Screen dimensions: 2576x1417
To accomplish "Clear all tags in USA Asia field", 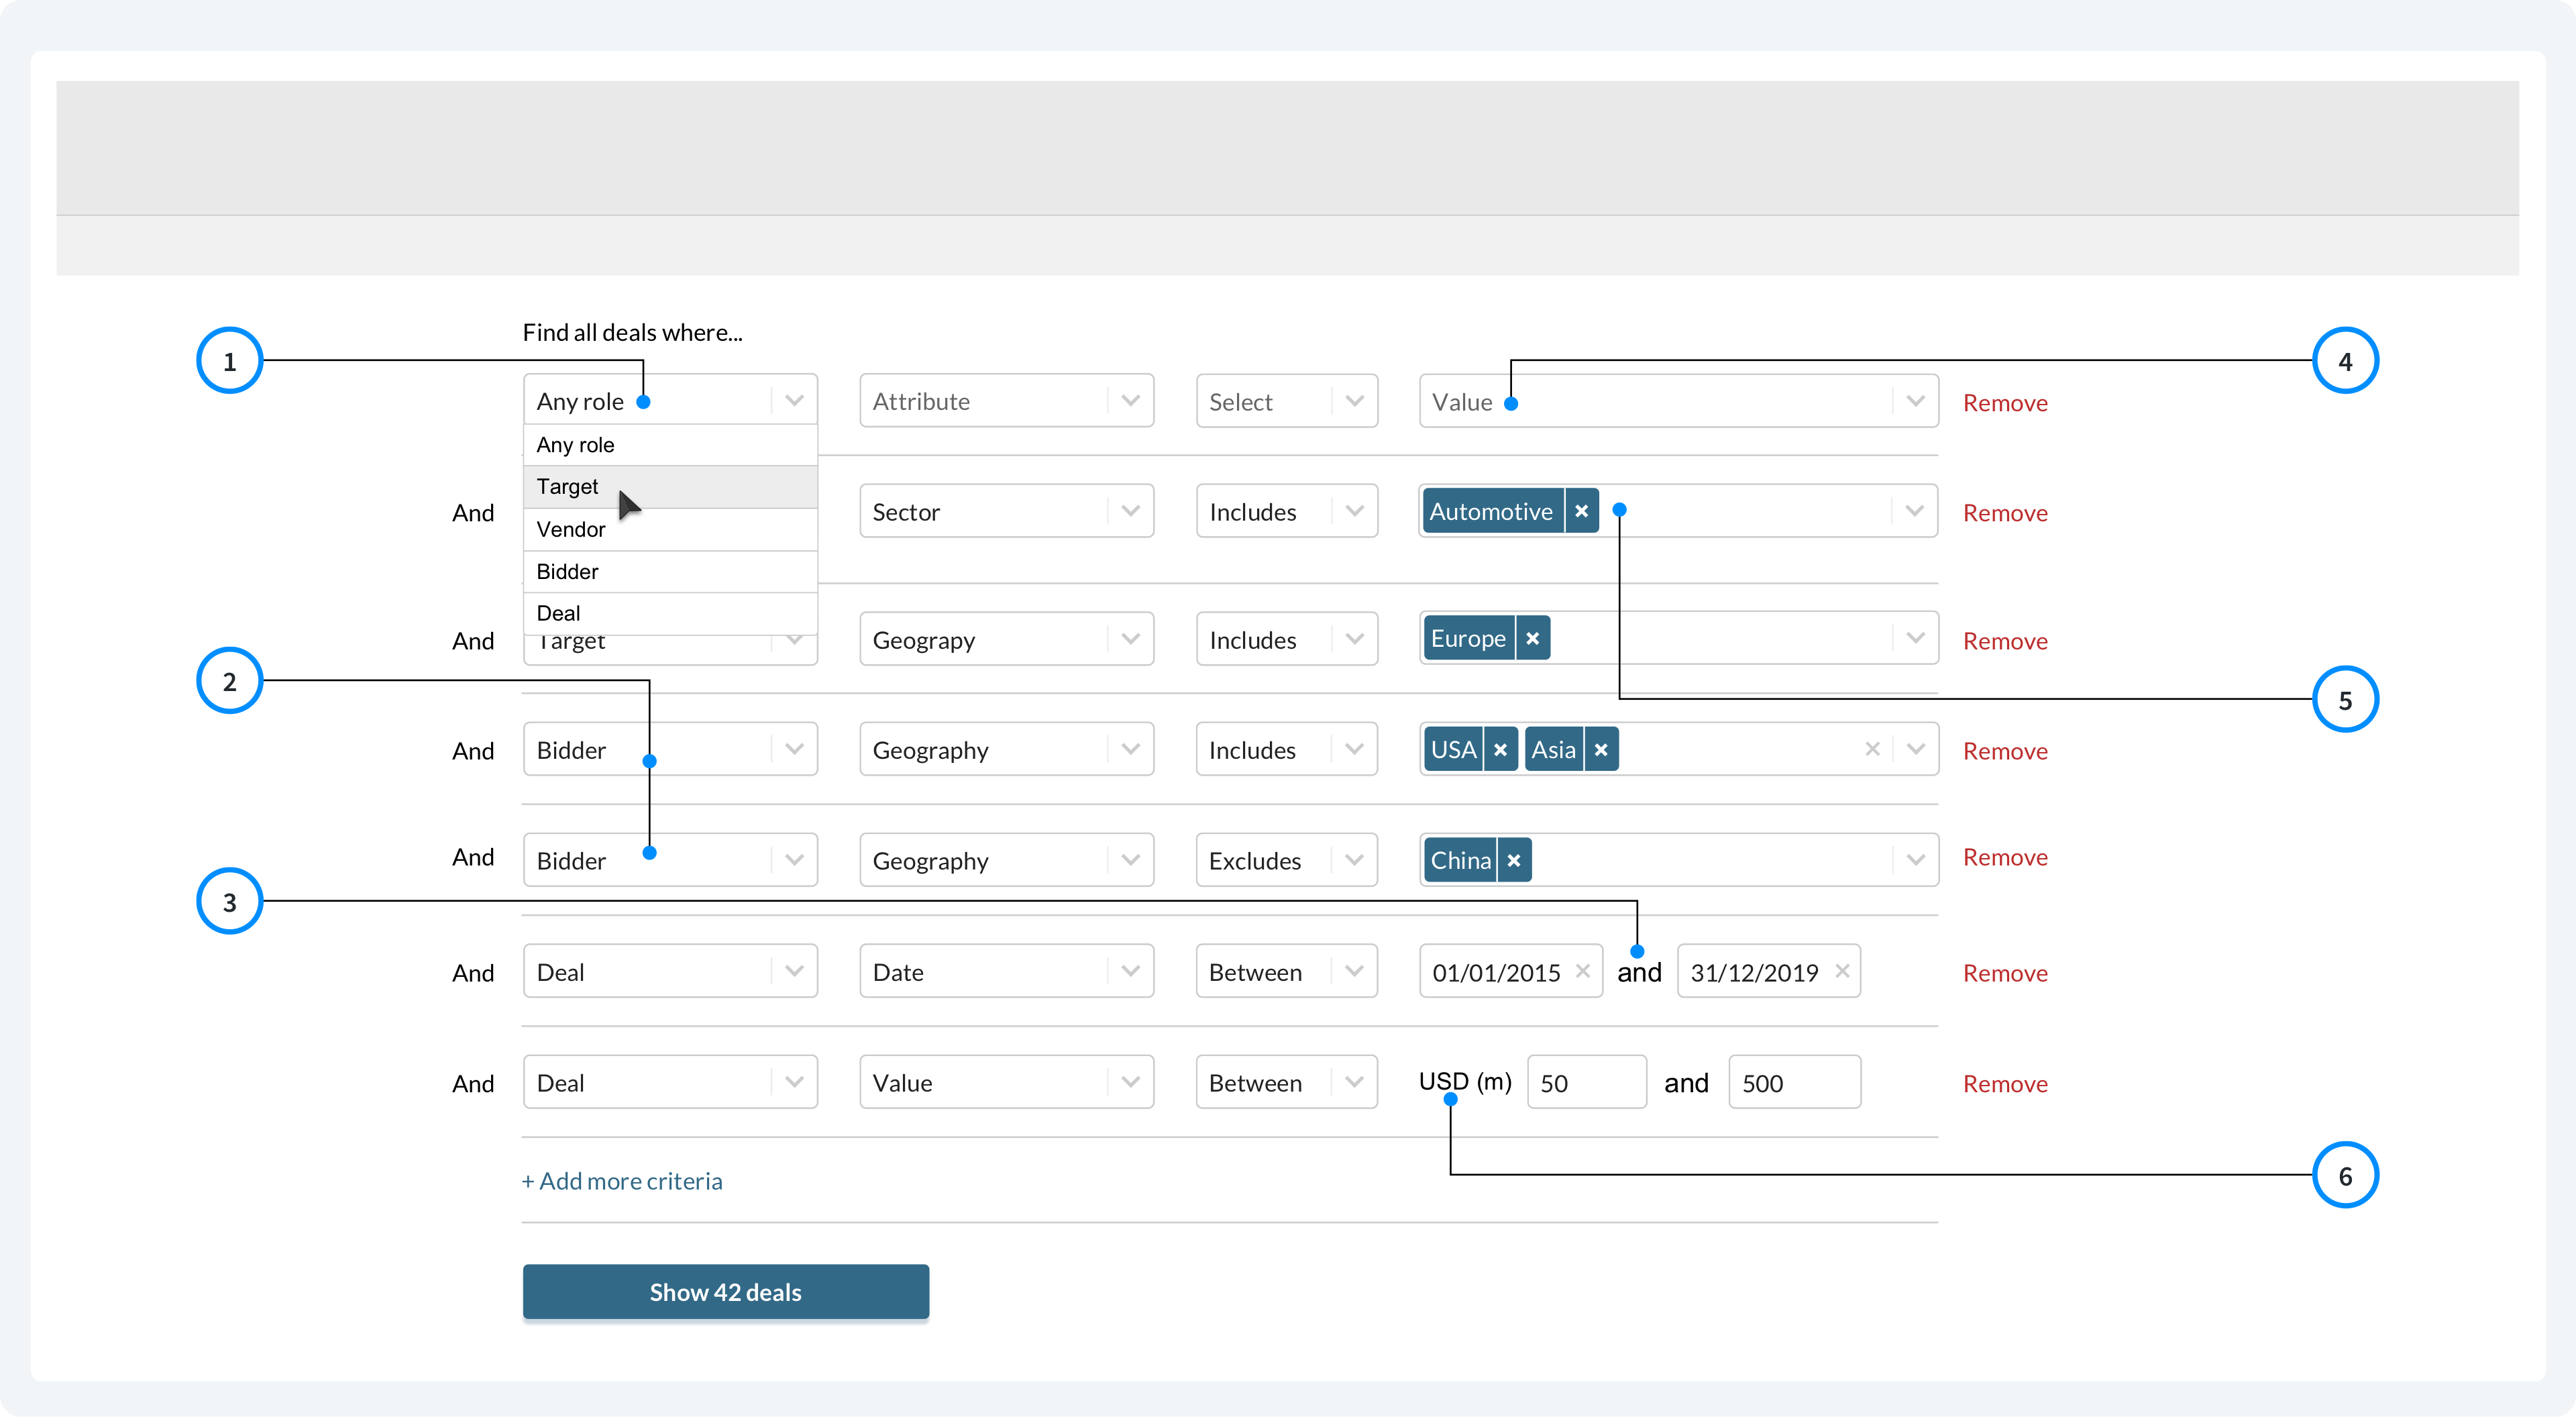I will (1872, 749).
